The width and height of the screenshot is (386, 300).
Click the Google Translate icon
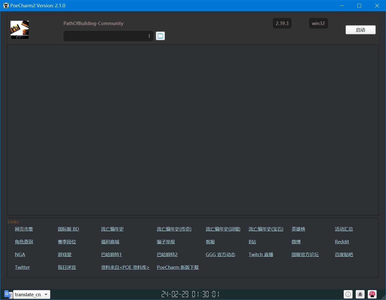(x=8, y=294)
